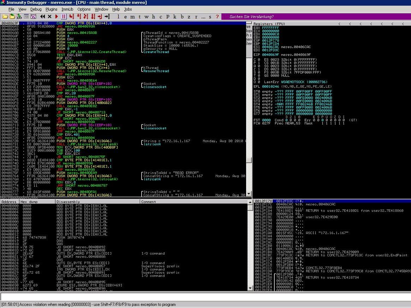The height and width of the screenshot is (308, 411).
Task: Click the dump pane scrollbar down arrow
Action: (250, 288)
